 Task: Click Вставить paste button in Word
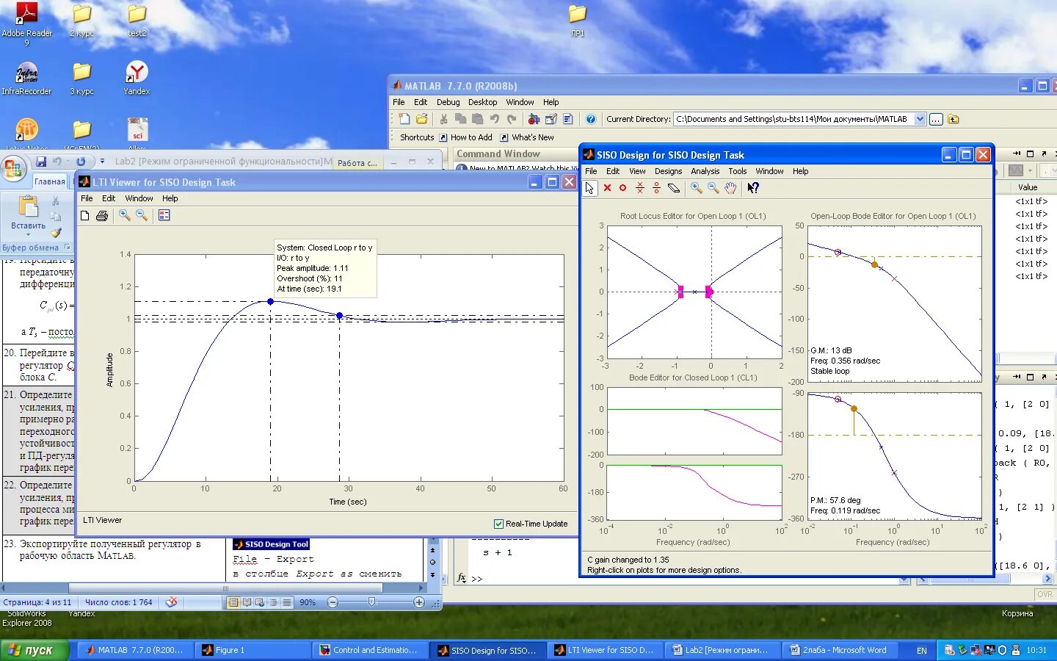point(28,213)
